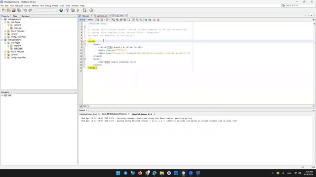316x177 pixels.
Task: Click the Shift Line Right icon
Action: point(150,20)
